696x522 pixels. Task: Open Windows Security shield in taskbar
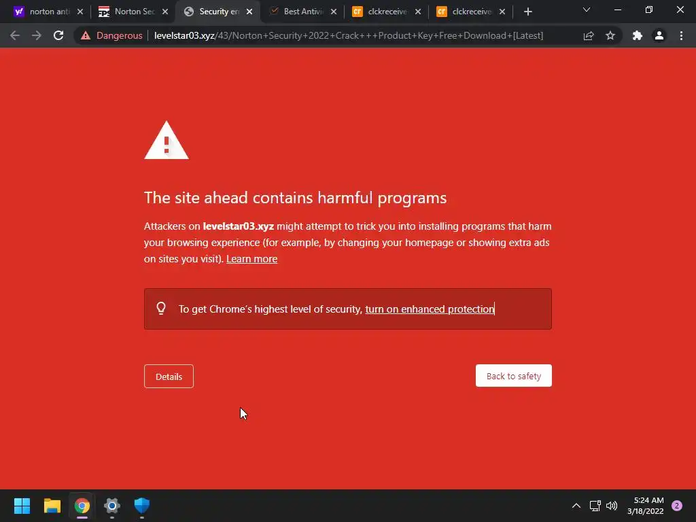pyautogui.click(x=142, y=506)
